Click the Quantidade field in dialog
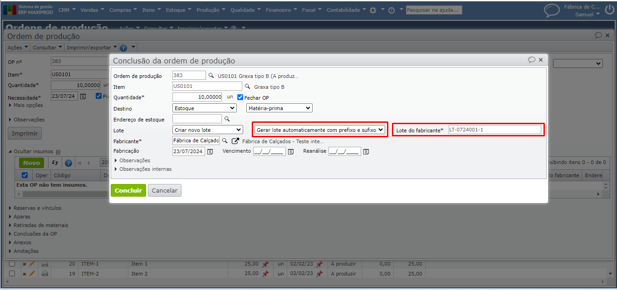This screenshot has width=617, height=290. [198, 97]
